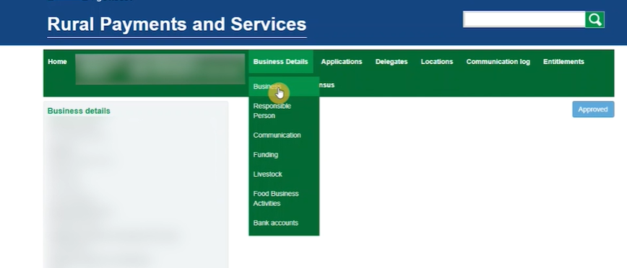Click the Business details panel heading

(79, 111)
